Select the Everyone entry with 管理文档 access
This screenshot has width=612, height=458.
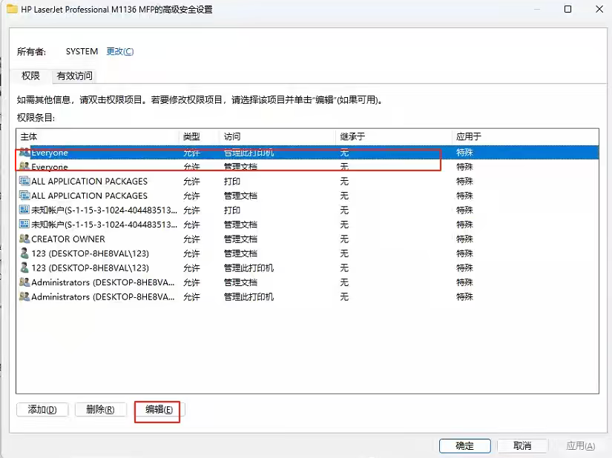[308, 167]
